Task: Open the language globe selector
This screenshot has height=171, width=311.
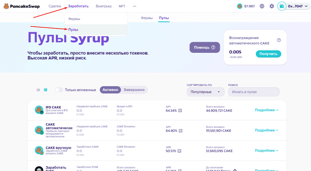Action: (x=262, y=6)
